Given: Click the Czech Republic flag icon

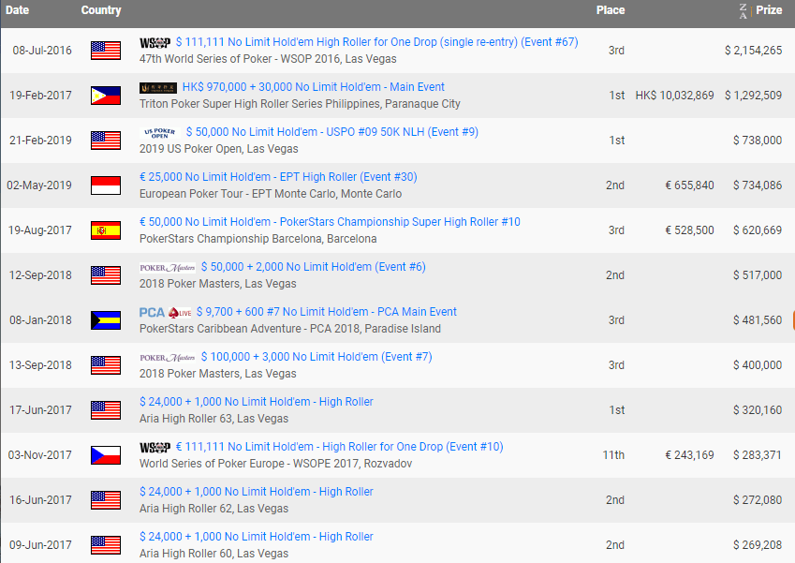Looking at the screenshot, I should tap(105, 455).
